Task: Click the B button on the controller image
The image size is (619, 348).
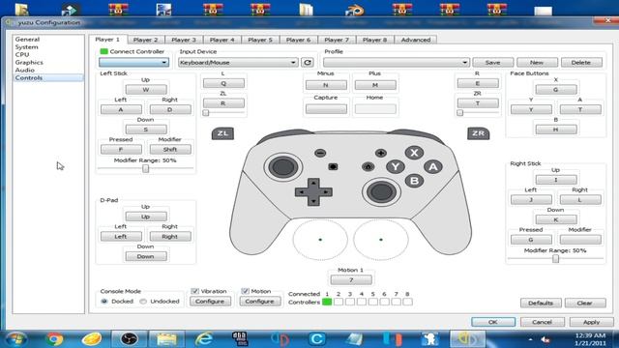Action: click(x=414, y=181)
